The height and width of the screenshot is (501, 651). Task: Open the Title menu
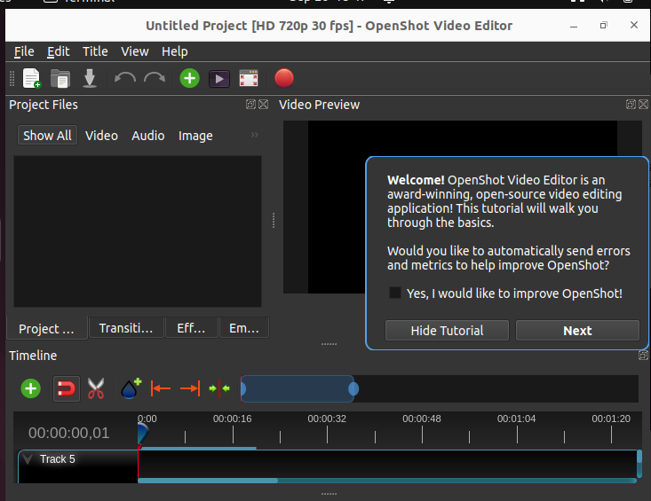[x=95, y=51]
